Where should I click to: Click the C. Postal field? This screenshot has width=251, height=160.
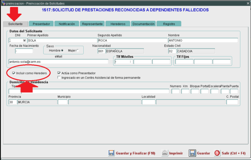point(232,102)
